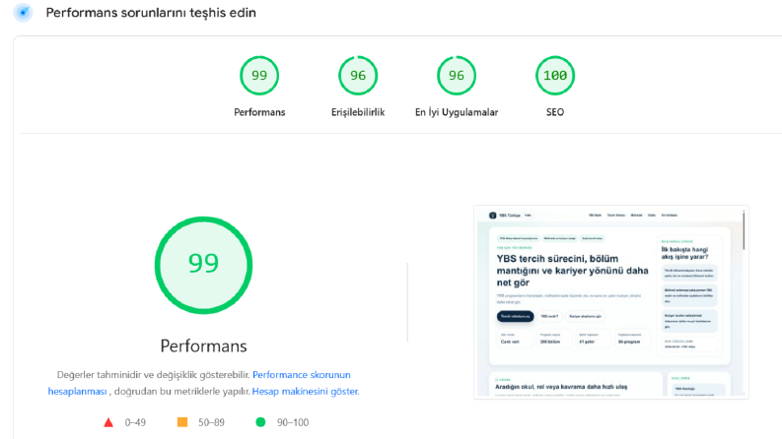Click the blue diagnose icon beside the heading
The image size is (782, 439).
(x=23, y=13)
